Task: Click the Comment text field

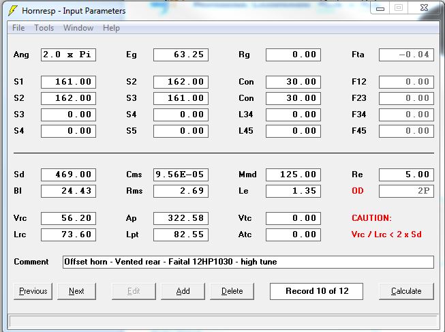Action: point(248,262)
